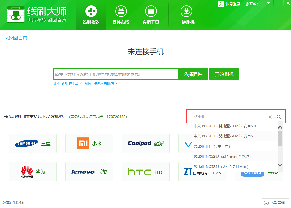This screenshot has height=208, width=291.
Task: Open 如何选择线刷包 help link
Action: pyautogui.click(x=101, y=84)
